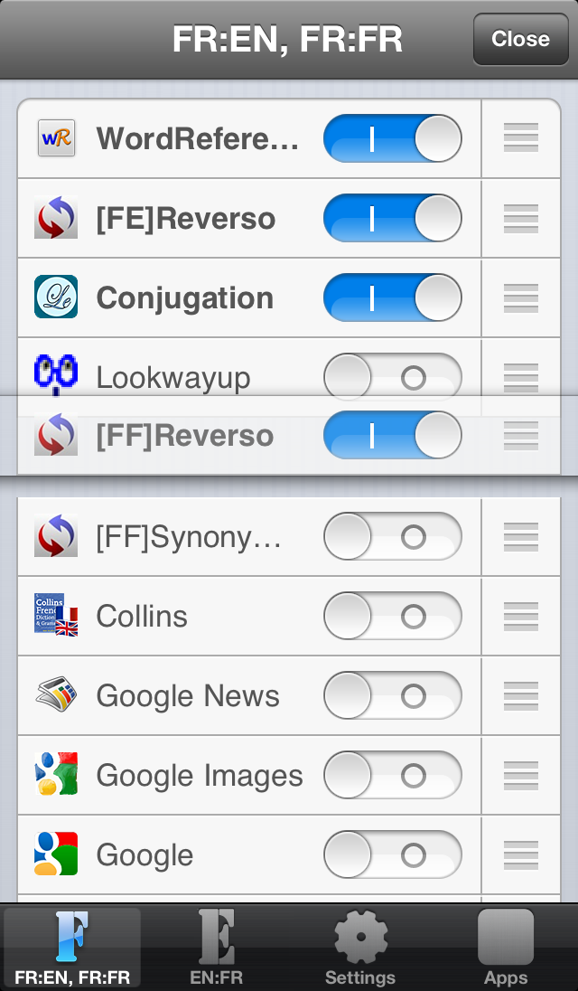Enable the Collins dictionary switch
The width and height of the screenshot is (578, 991).
click(x=393, y=617)
